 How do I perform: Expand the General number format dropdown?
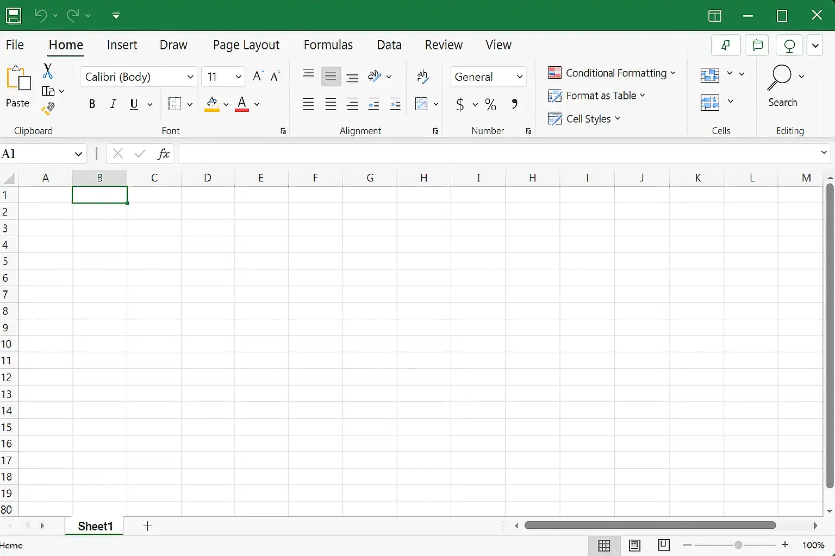(x=519, y=77)
